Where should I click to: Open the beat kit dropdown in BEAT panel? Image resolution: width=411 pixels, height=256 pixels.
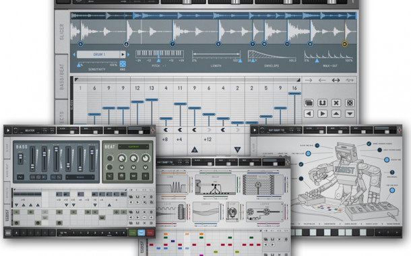click(x=133, y=147)
